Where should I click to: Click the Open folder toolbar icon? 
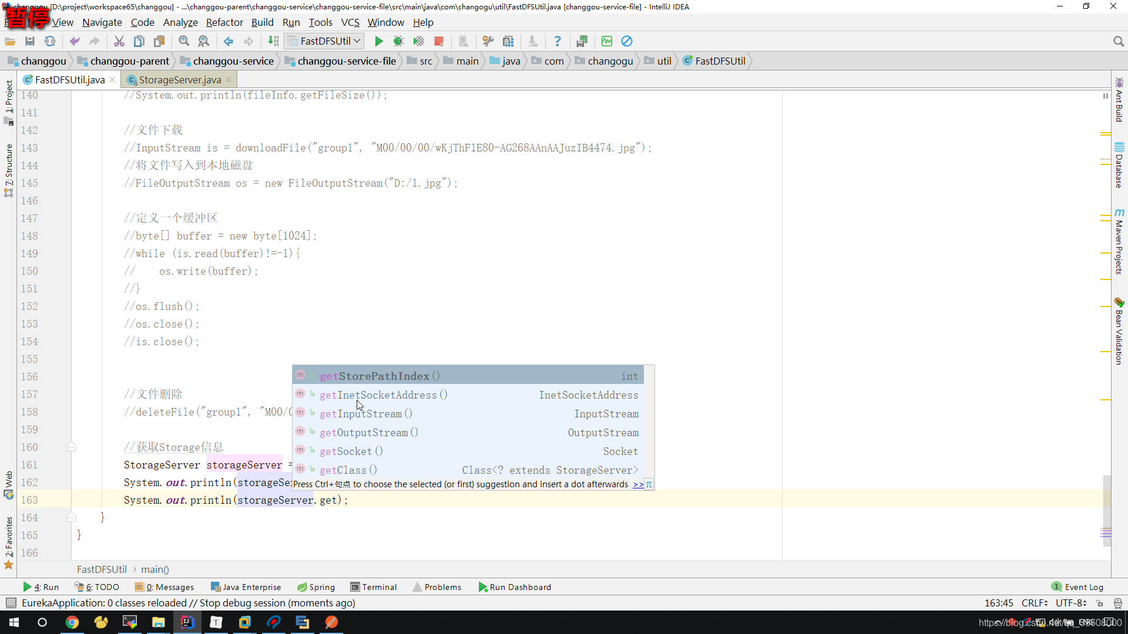[10, 41]
